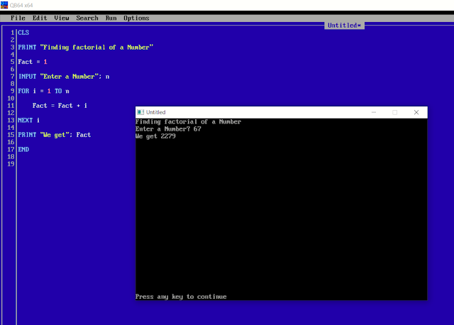
Task: Click the END statement on line 17
Action: click(x=23, y=150)
